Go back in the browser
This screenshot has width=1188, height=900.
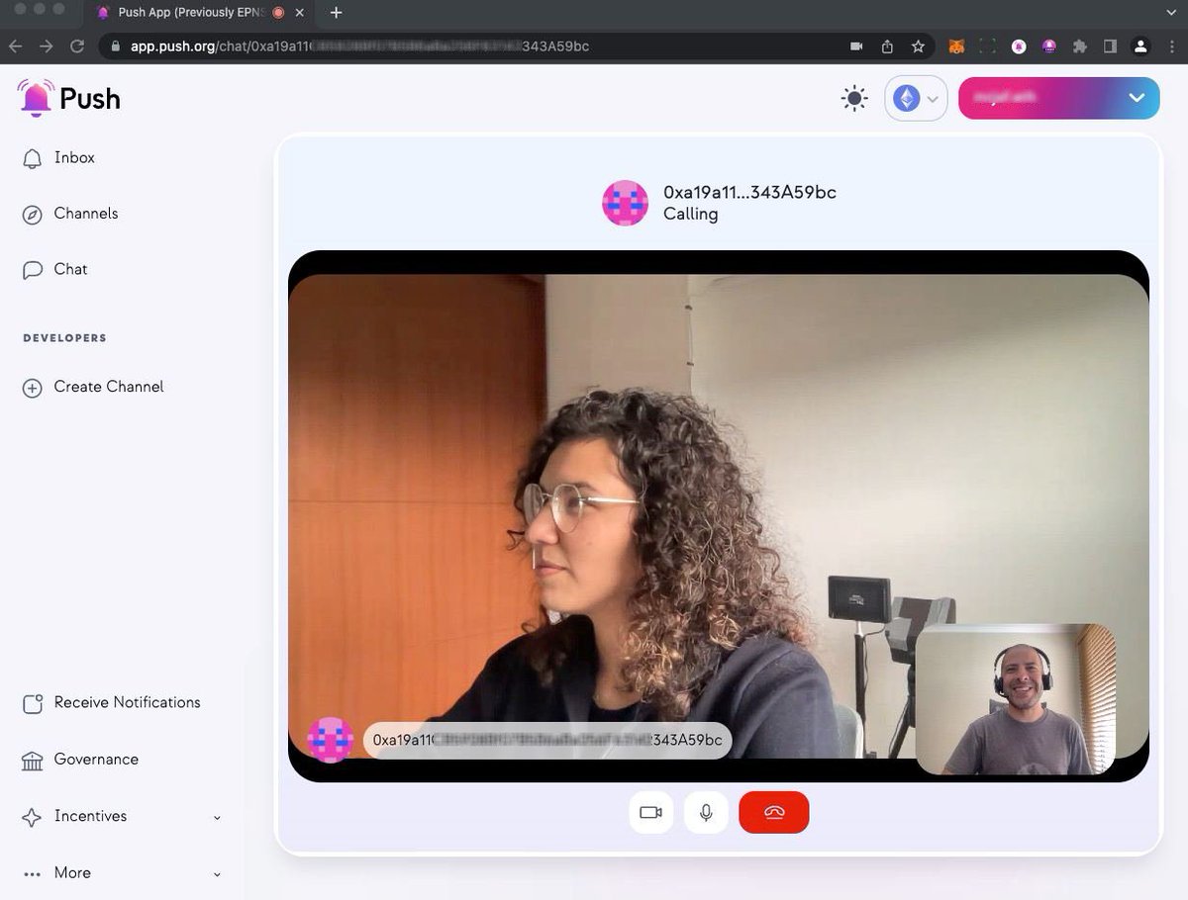coord(15,46)
